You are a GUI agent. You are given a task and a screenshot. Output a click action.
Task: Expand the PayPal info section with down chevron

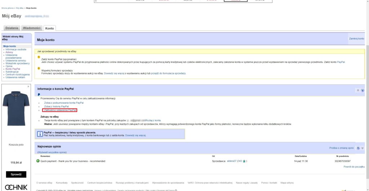point(363,90)
